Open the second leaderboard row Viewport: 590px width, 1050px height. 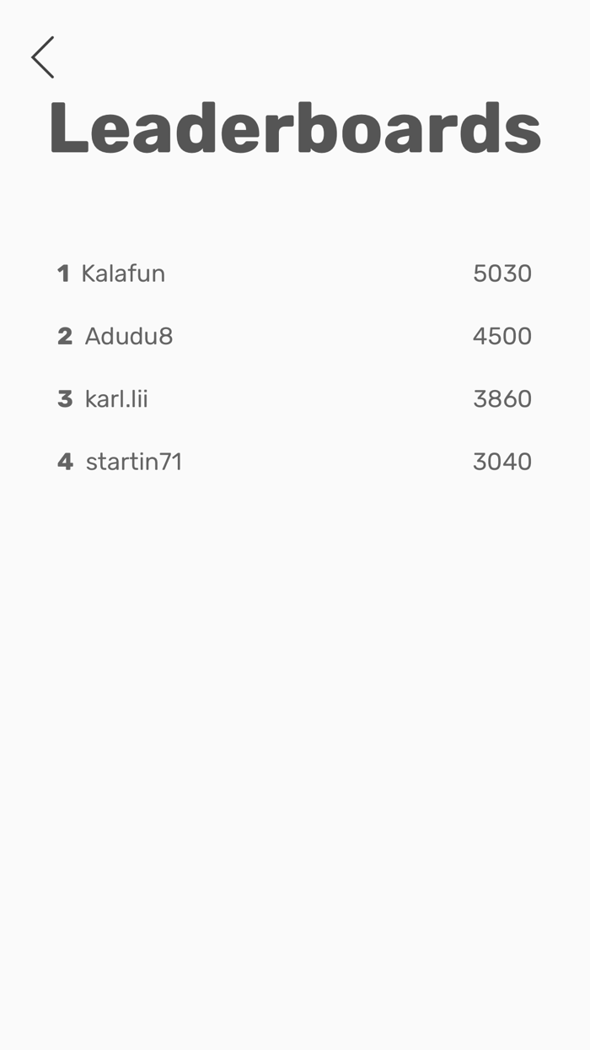tap(295, 335)
